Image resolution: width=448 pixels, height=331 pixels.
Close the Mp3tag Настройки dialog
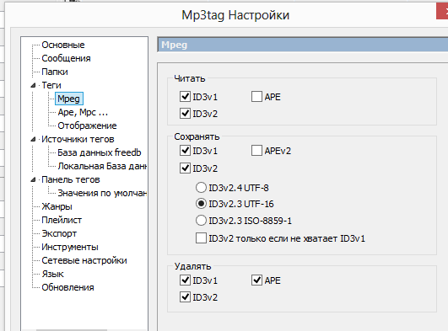(x=442, y=12)
